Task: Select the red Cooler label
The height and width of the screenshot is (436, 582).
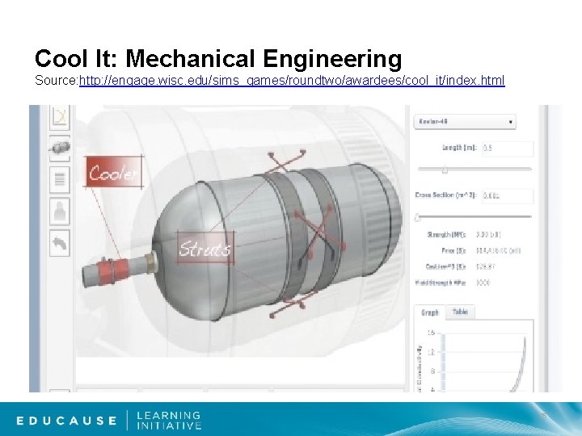Action: [x=114, y=173]
